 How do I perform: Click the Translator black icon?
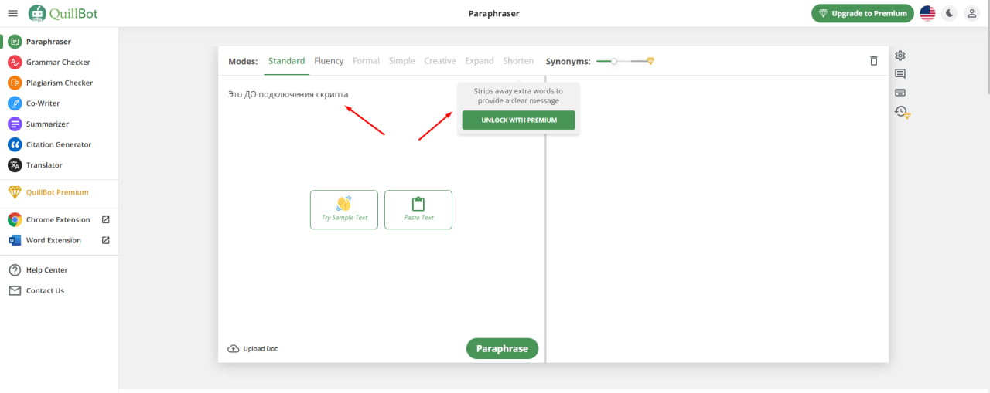pos(14,165)
